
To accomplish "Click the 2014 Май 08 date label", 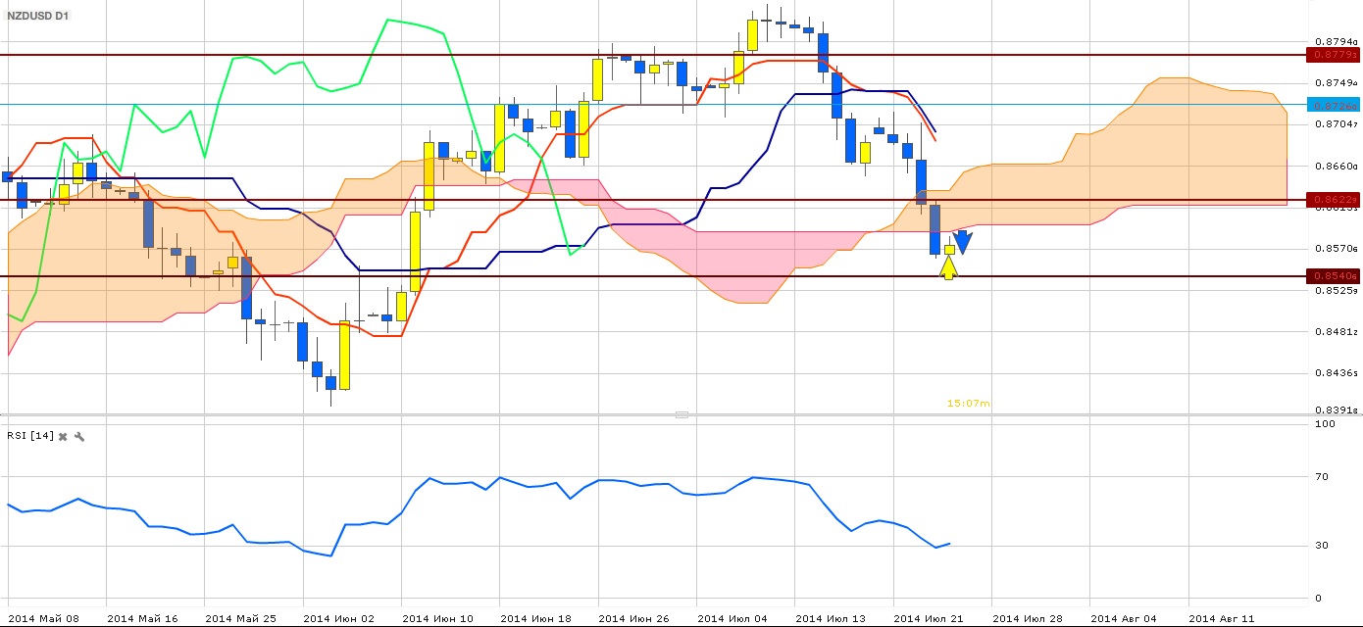I will pos(44,618).
